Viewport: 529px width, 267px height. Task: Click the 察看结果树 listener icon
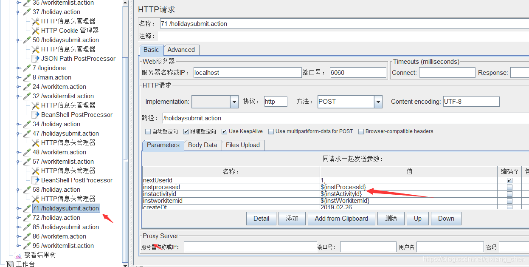coord(18,255)
